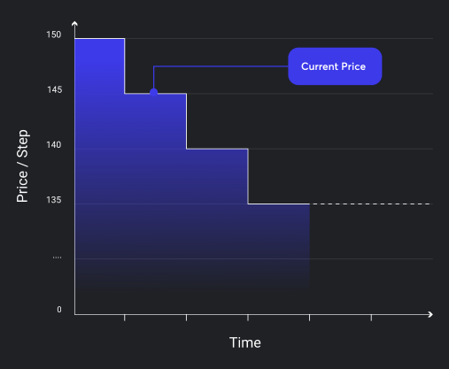Click the upward arrow atop vertical axis
Screen dimensions: 449x369
tap(74, 24)
